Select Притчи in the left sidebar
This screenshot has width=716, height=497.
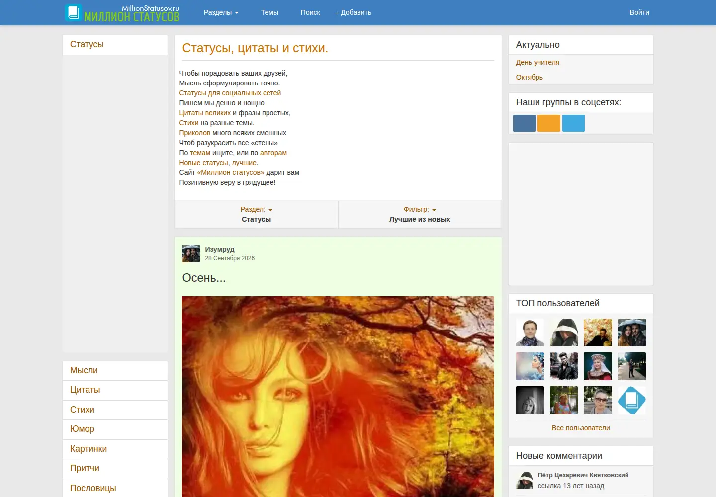coord(115,469)
